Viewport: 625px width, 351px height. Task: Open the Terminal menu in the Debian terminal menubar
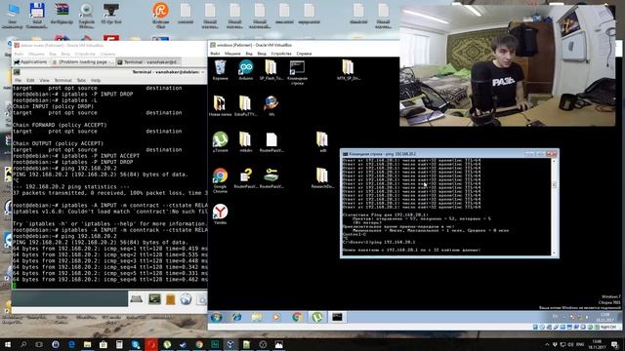(x=62, y=80)
